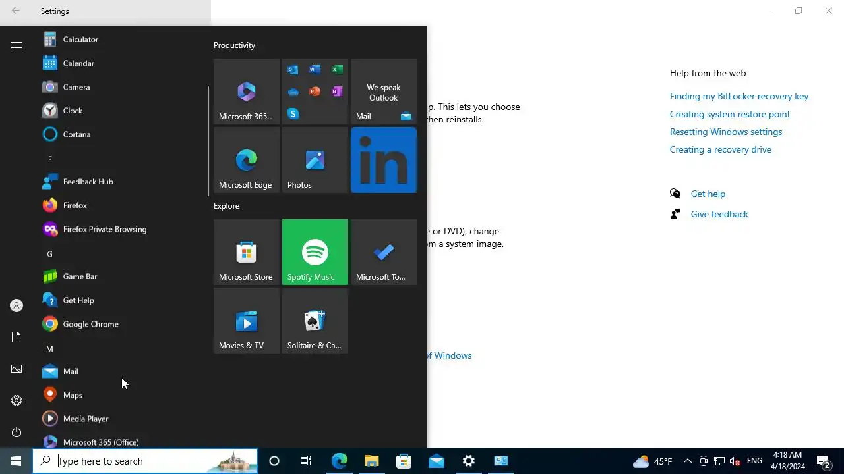Open Outlook-style app on taskbar
844x474 pixels.
tap(500, 461)
